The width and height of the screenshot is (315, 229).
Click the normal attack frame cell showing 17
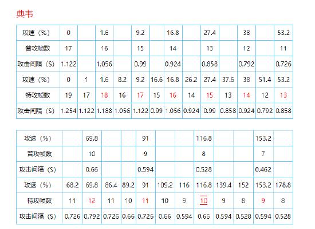tap(69, 48)
